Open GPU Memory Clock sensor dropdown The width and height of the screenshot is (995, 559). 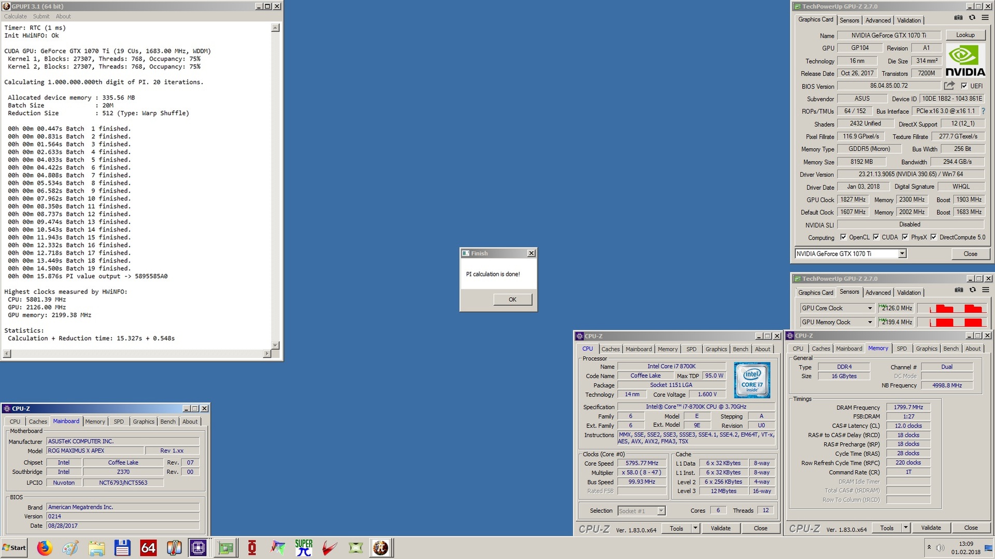870,322
